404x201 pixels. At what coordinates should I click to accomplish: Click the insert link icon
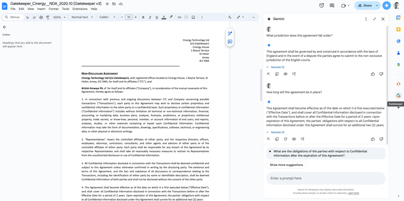(x=179, y=17)
